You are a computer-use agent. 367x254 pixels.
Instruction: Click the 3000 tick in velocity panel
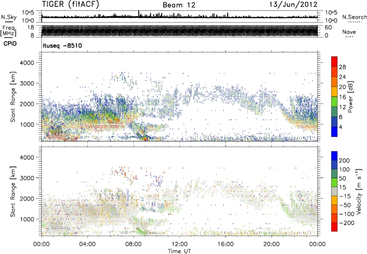pos(27,178)
